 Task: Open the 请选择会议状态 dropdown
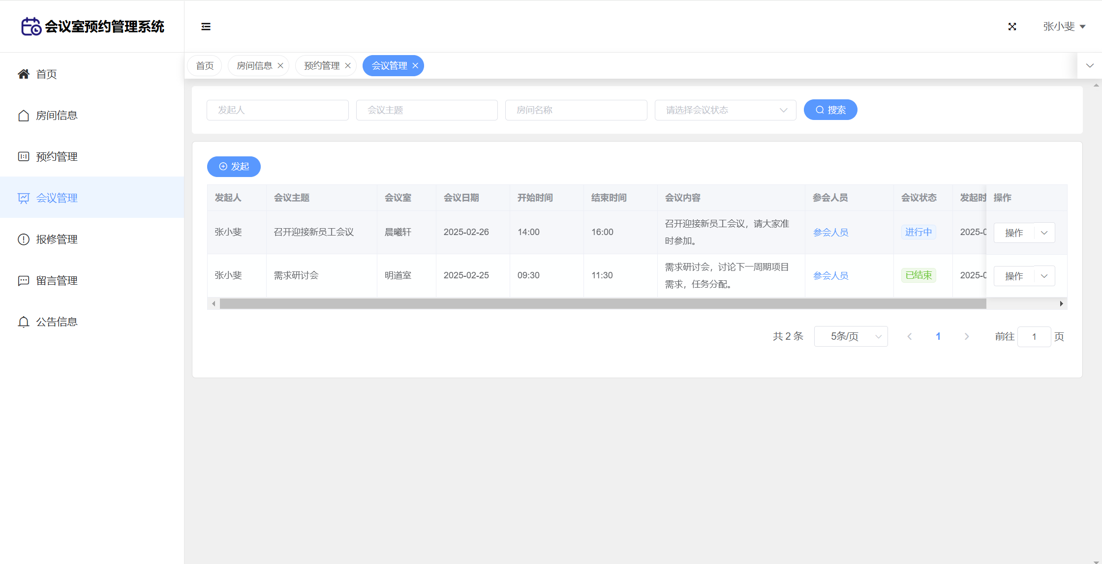click(725, 110)
